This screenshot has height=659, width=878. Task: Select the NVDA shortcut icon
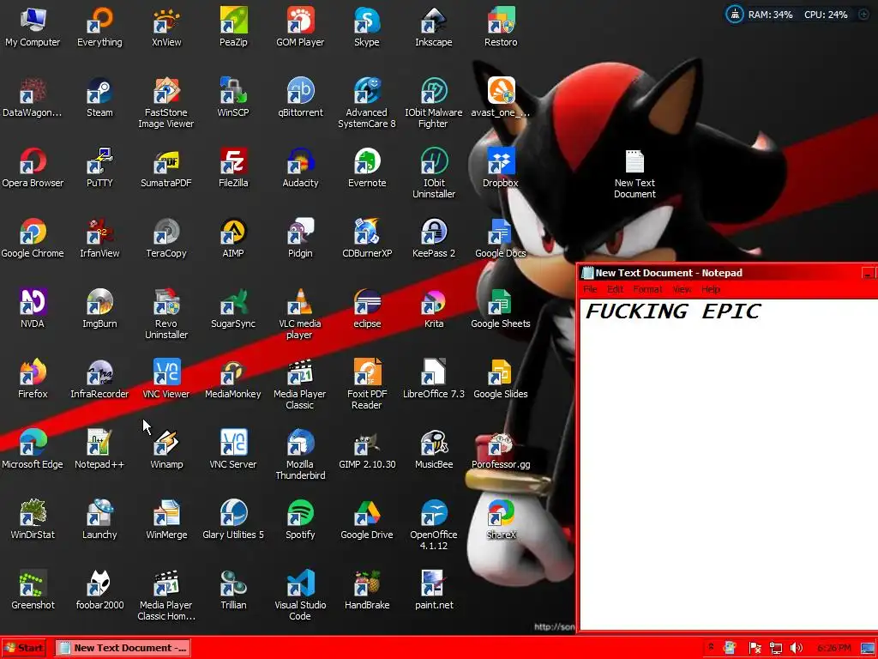click(33, 309)
